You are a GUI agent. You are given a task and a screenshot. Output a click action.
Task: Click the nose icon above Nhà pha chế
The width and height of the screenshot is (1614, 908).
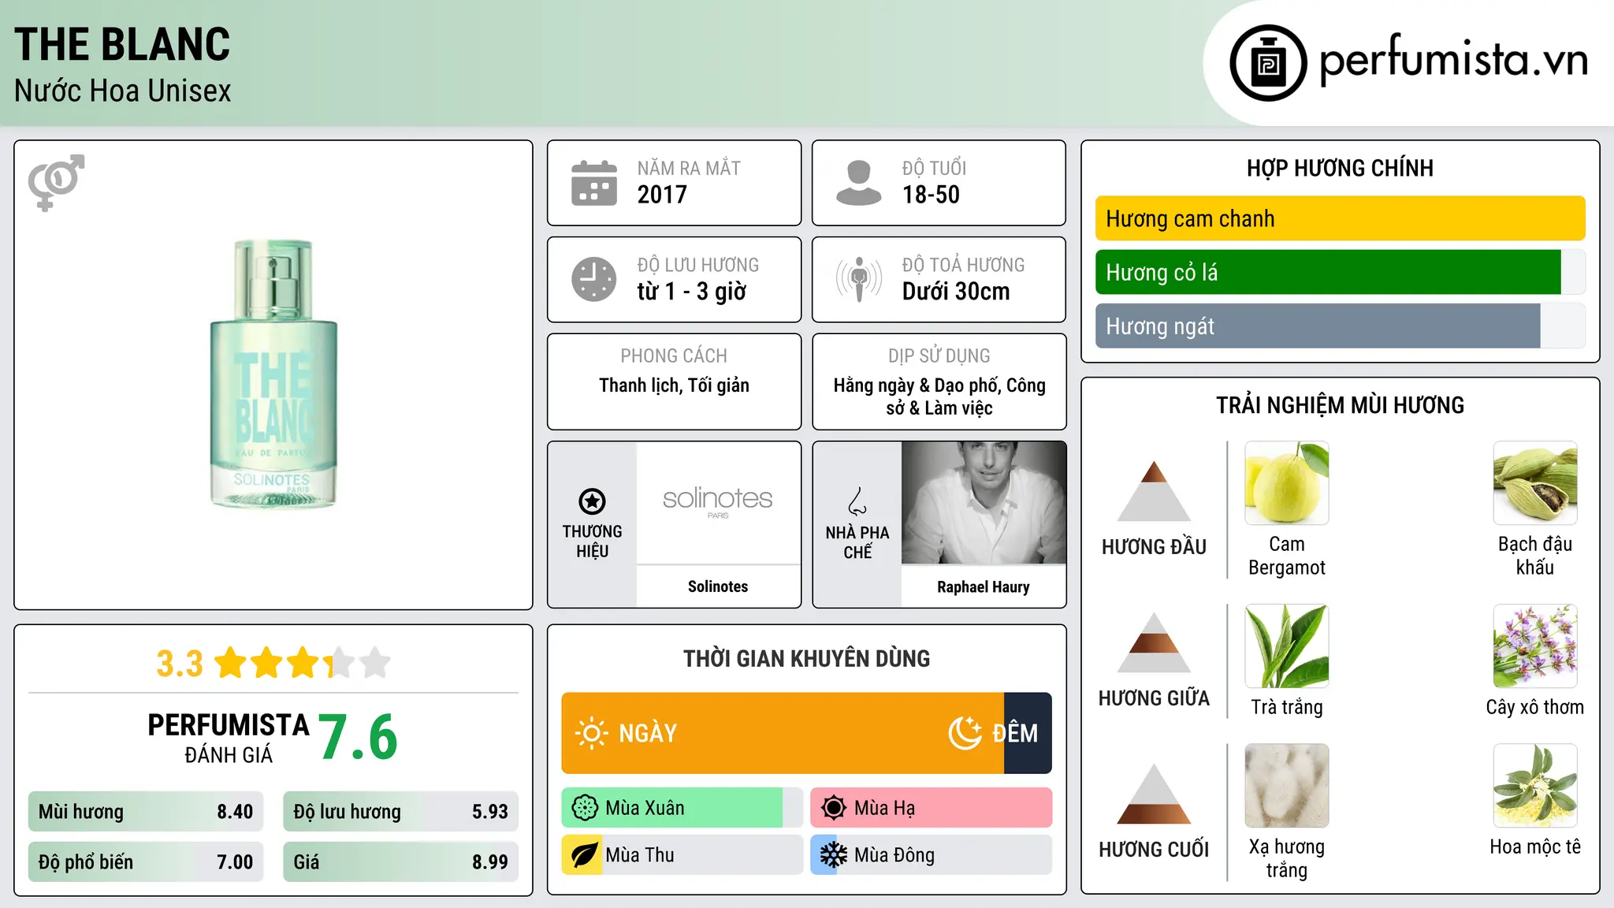[x=857, y=501]
